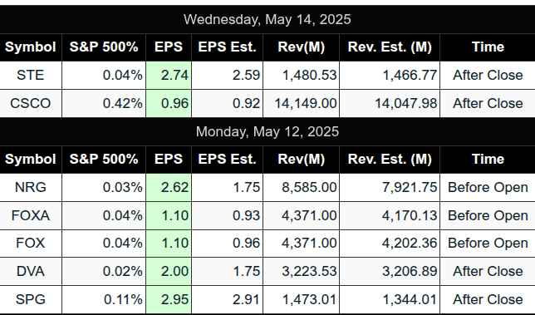Click the Wednesday, May 14, 2025 header
This screenshot has height=315, width=535.
coord(267,19)
